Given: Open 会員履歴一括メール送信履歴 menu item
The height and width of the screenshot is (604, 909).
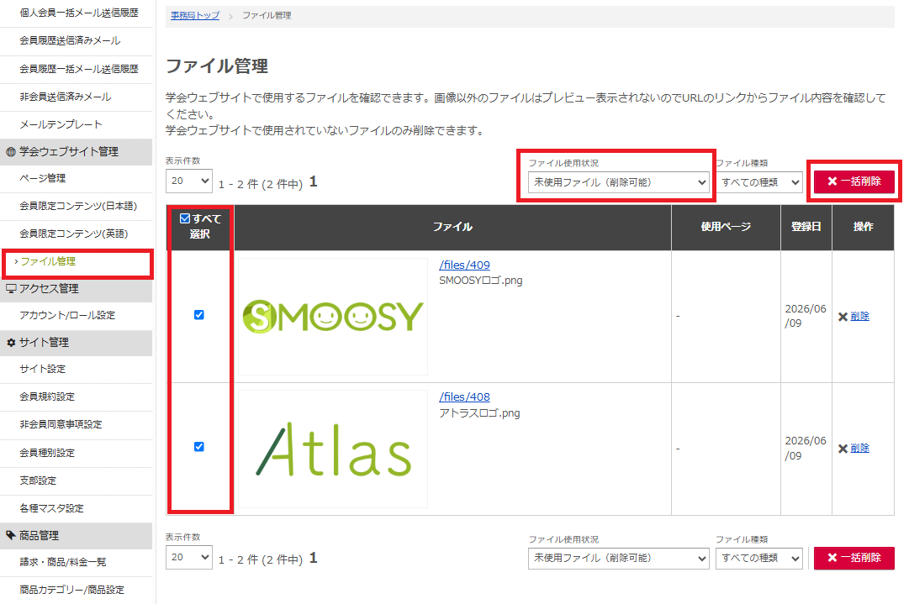Looking at the screenshot, I should (x=79, y=69).
